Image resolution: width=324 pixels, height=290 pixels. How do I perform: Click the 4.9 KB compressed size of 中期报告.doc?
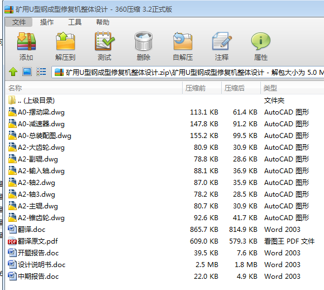click(x=247, y=277)
